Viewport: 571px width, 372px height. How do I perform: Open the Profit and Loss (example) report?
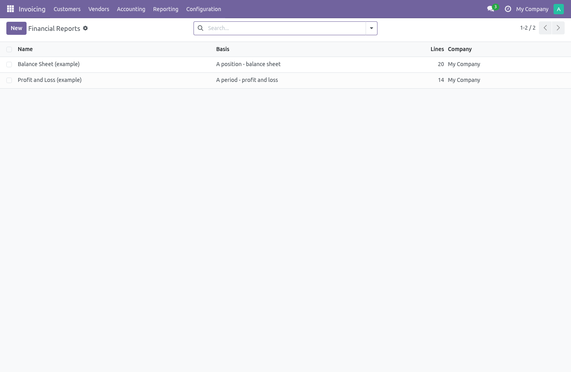click(50, 80)
